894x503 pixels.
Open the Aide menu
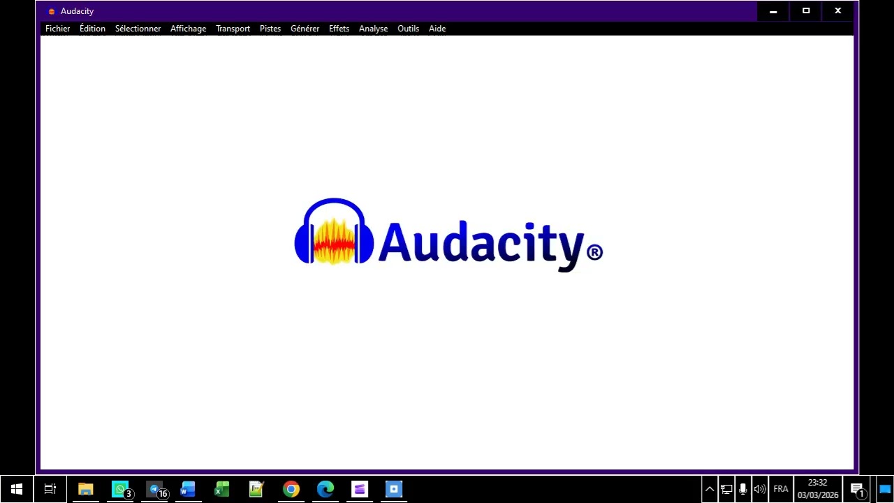[437, 29]
